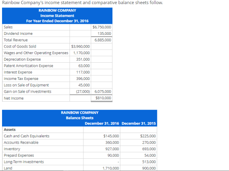229x171 pixels.
Task: Select the Patent Amortization Expense label
Action: click(29, 66)
